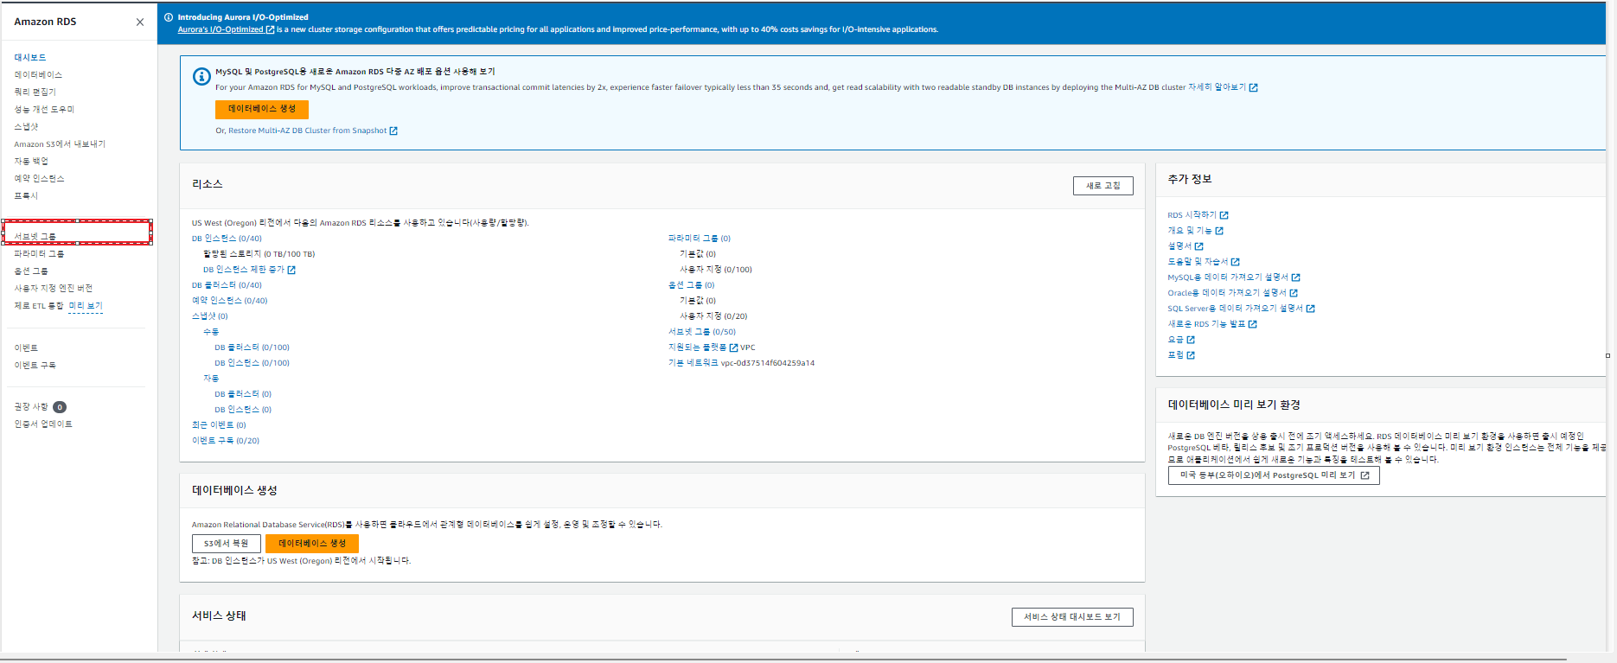Open Amazon S3에서 내보내기 in sidebar
The width and height of the screenshot is (1617, 663).
pyautogui.click(x=60, y=143)
